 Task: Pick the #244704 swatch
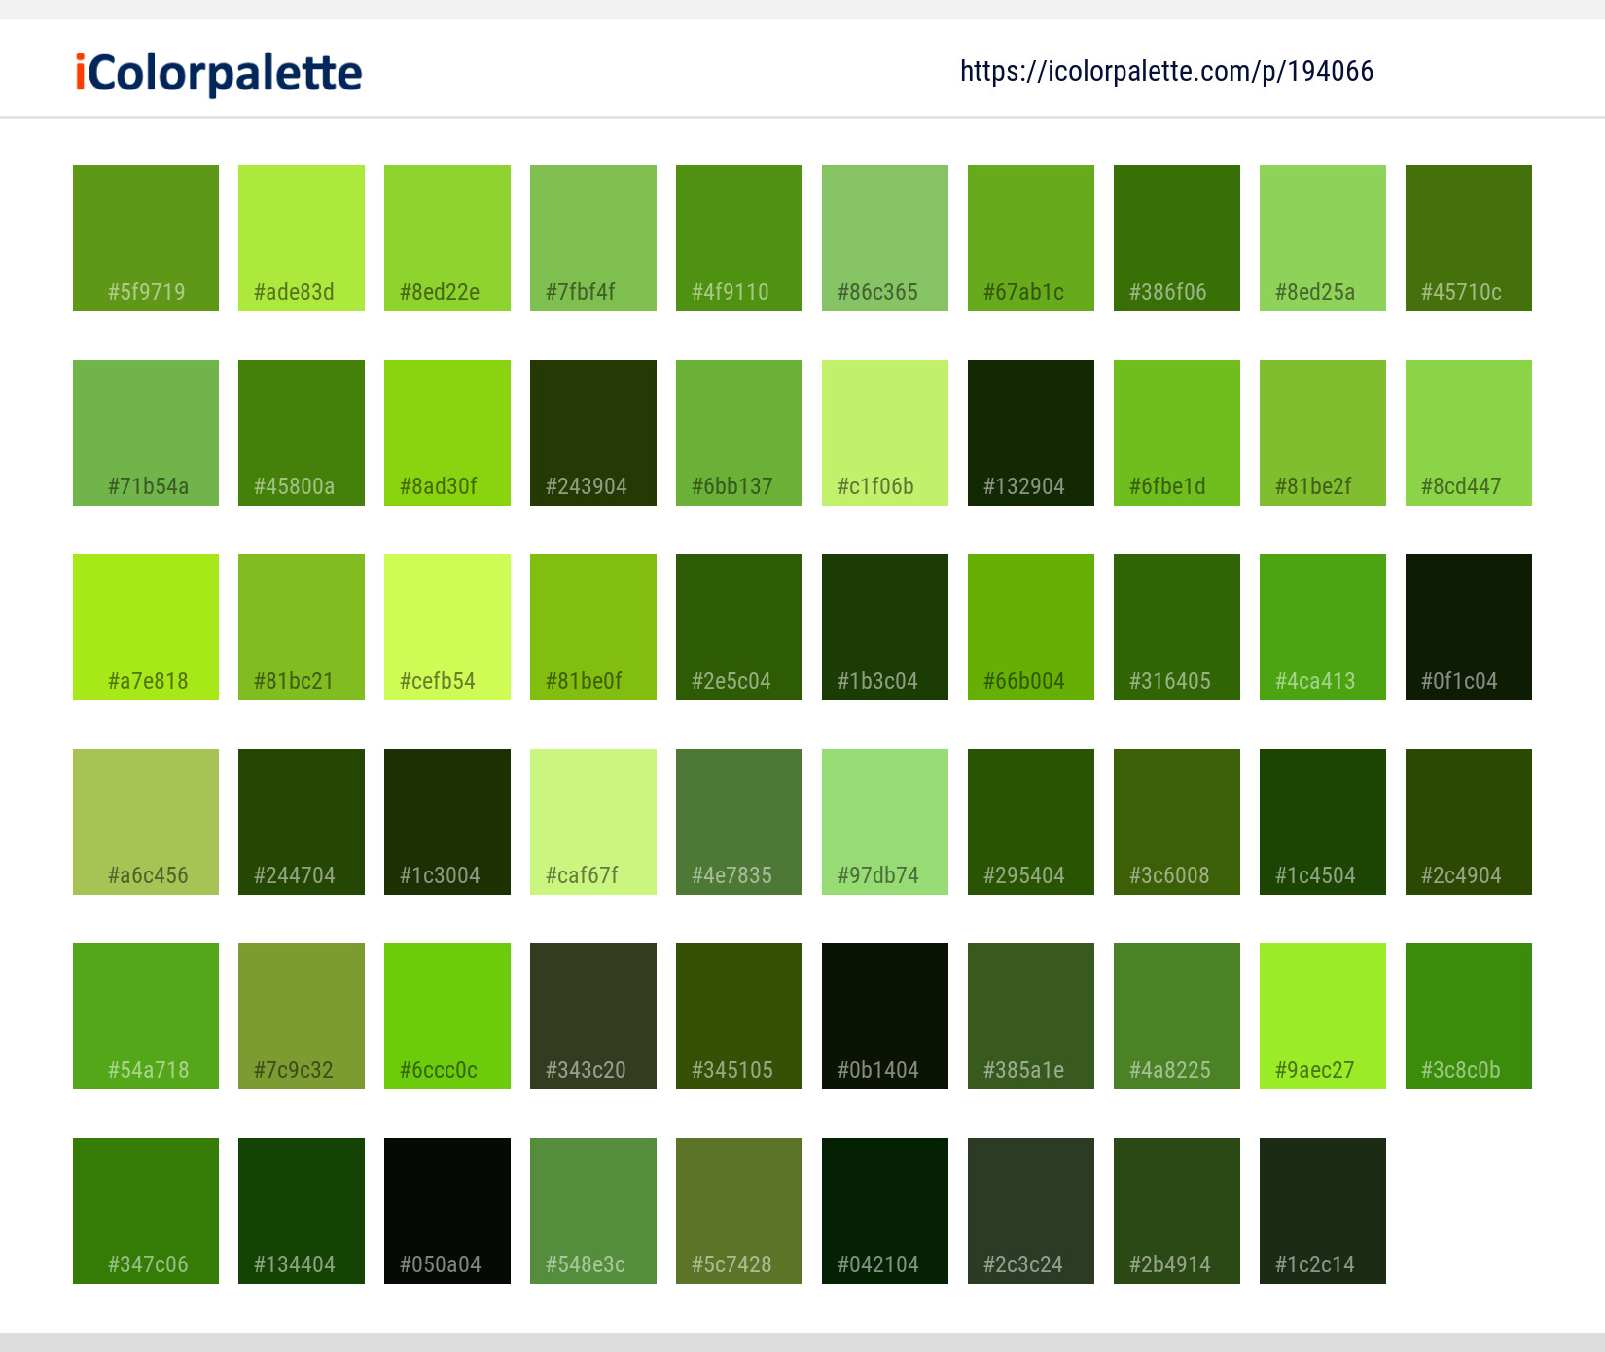point(302,822)
